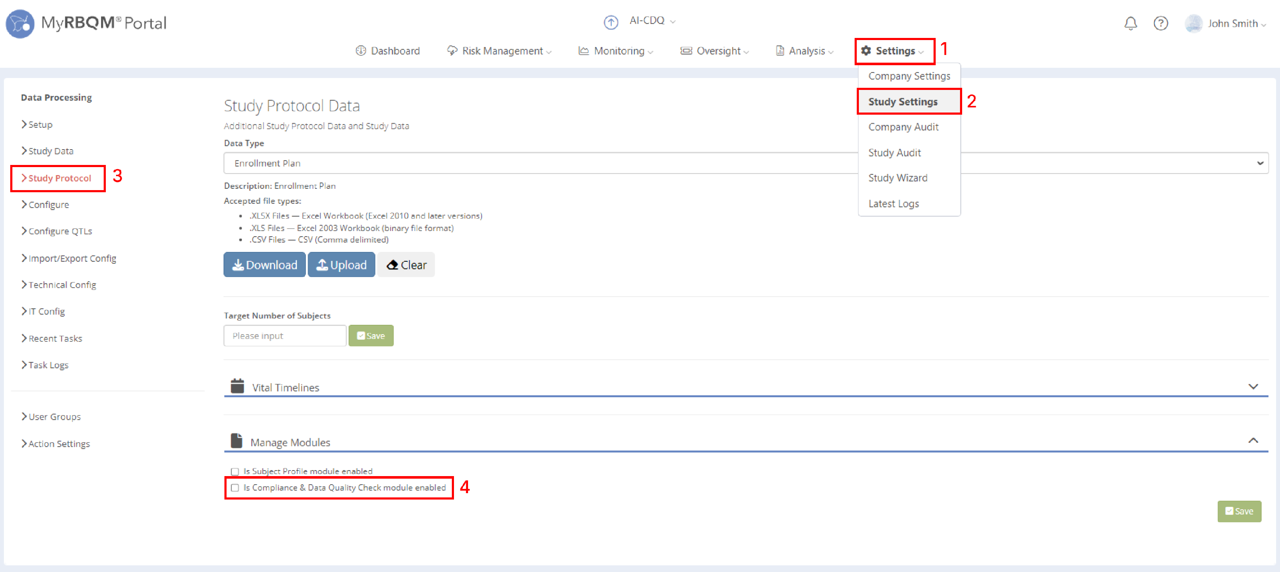Collapse the Manage Modules section chevron

click(1253, 440)
